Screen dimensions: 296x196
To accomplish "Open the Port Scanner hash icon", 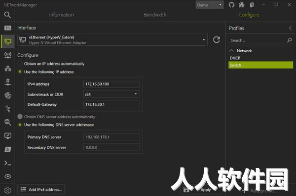I will click(8, 82).
